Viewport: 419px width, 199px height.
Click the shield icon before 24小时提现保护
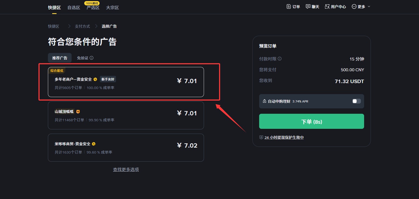[261, 137]
